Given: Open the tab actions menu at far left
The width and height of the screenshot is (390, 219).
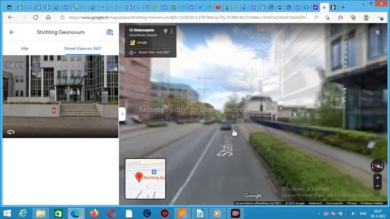Looking at the screenshot, I should pyautogui.click(x=10, y=7).
